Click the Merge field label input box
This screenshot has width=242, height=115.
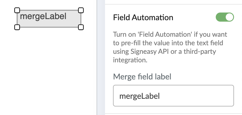173,96
